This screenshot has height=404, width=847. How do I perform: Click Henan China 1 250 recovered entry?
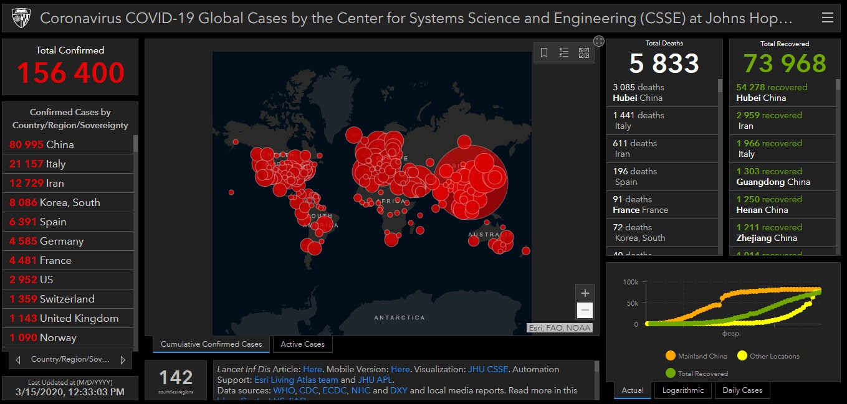[782, 205]
